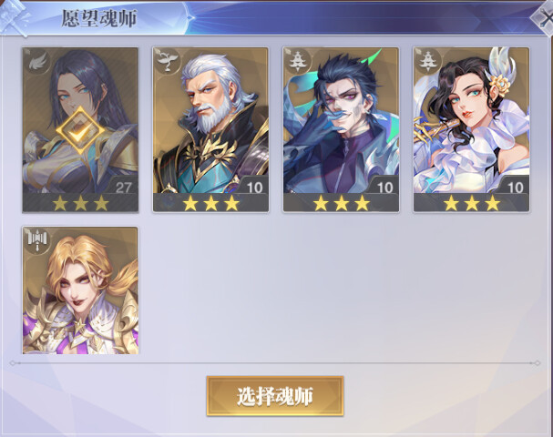Select the blonde woman in golden armor
553x437 pixels.
(x=80, y=290)
